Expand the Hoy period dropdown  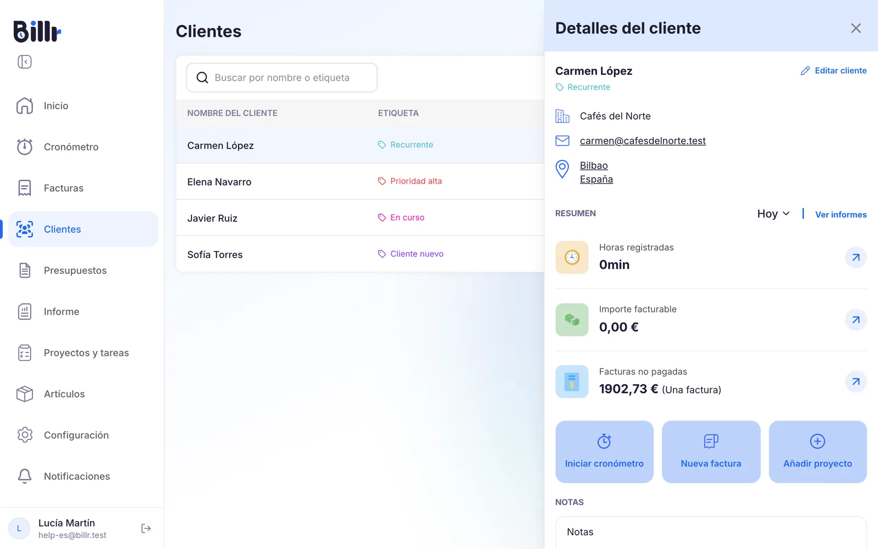[773, 214]
